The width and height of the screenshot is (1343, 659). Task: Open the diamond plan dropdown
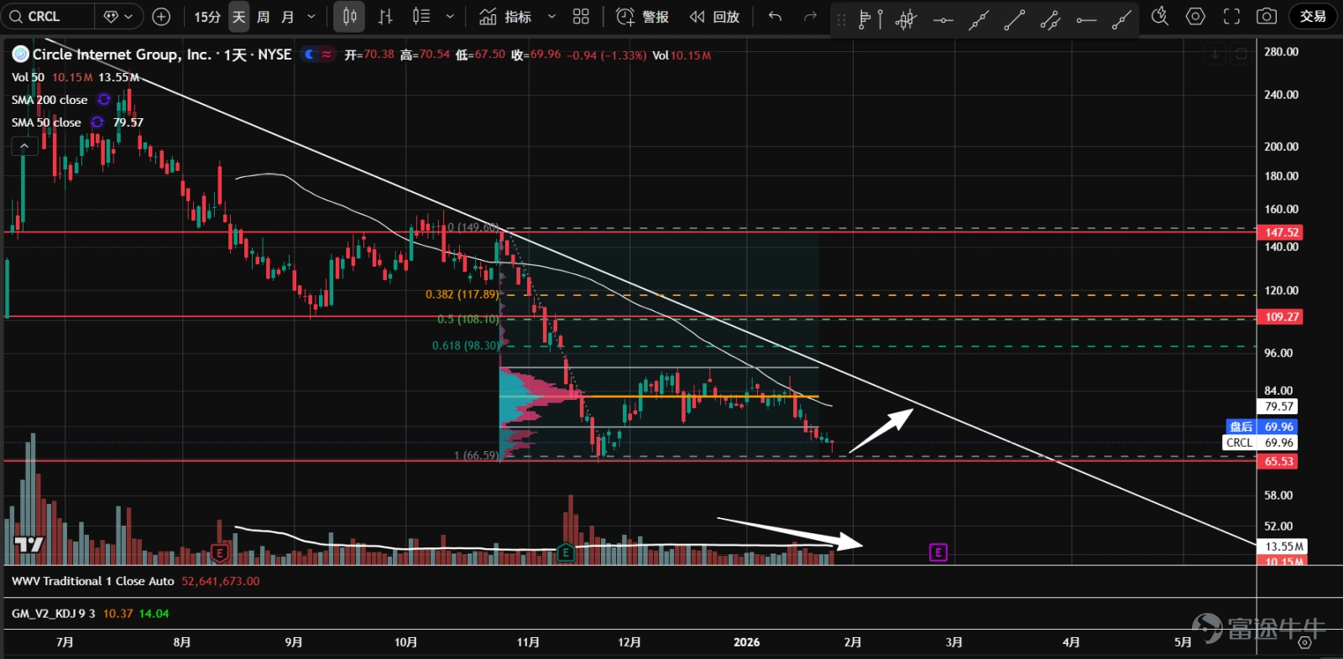tap(118, 17)
